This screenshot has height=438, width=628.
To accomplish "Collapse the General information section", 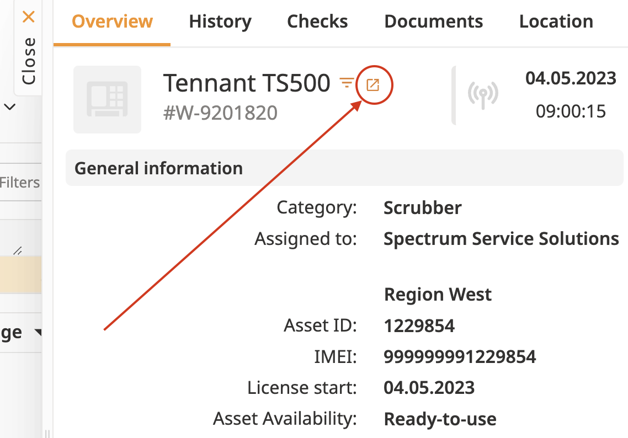I will tap(158, 168).
